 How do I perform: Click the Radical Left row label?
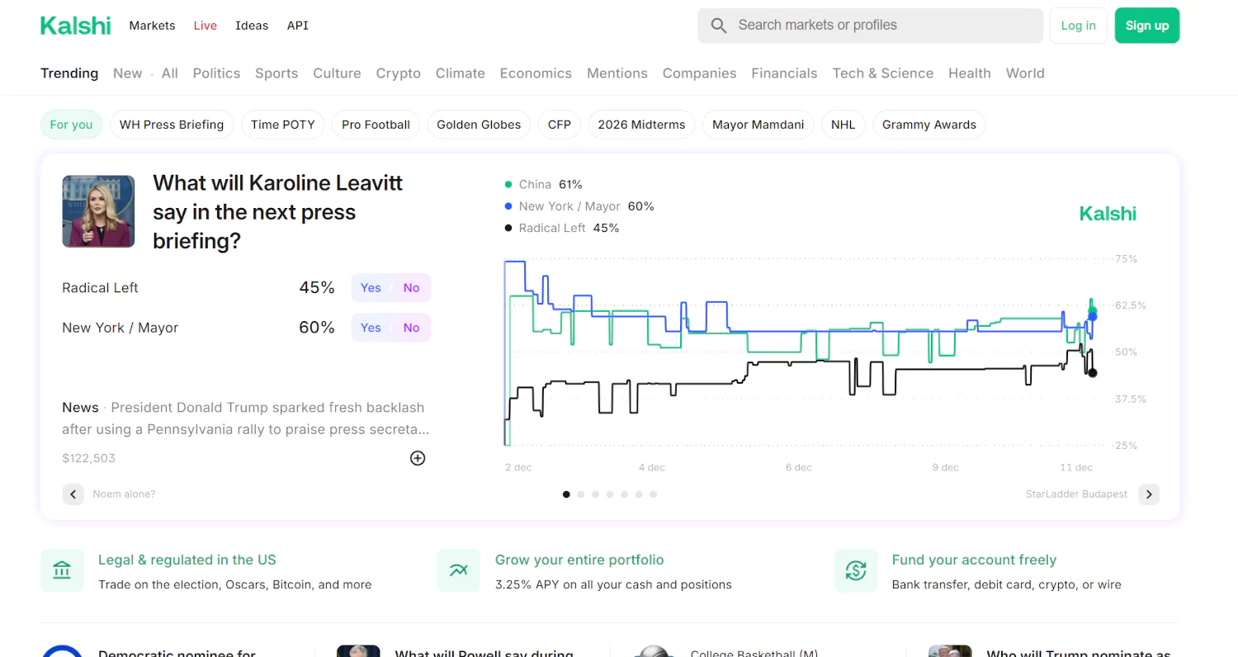click(100, 288)
